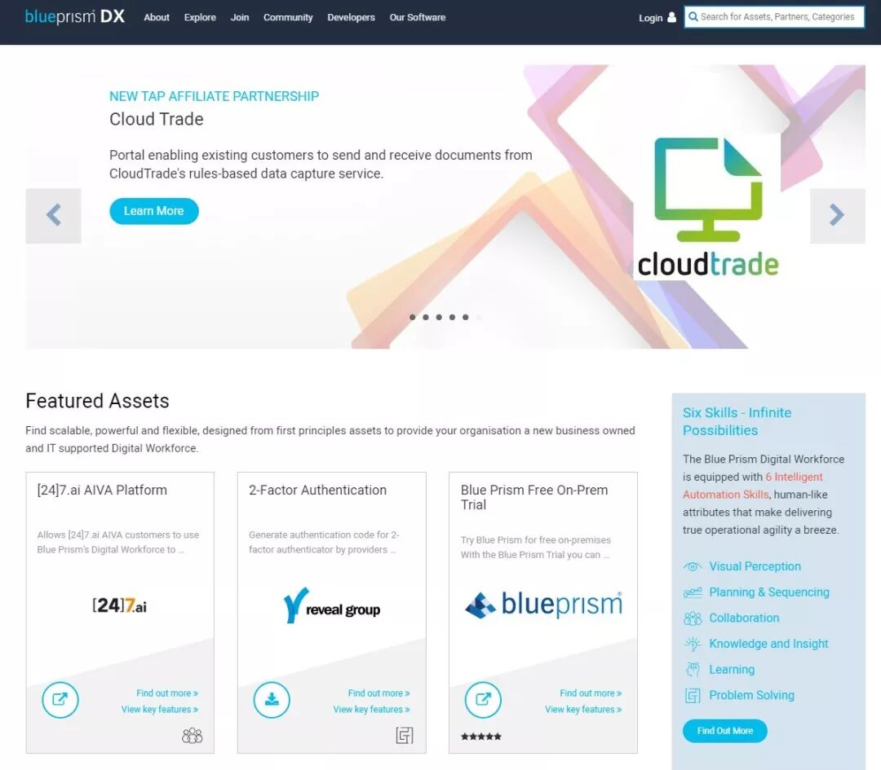This screenshot has height=770, width=881.
Task: Click the 2-Factor Authentication card title
Action: click(x=318, y=490)
